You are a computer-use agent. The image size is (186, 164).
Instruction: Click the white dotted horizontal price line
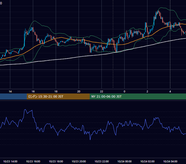click(93, 69)
